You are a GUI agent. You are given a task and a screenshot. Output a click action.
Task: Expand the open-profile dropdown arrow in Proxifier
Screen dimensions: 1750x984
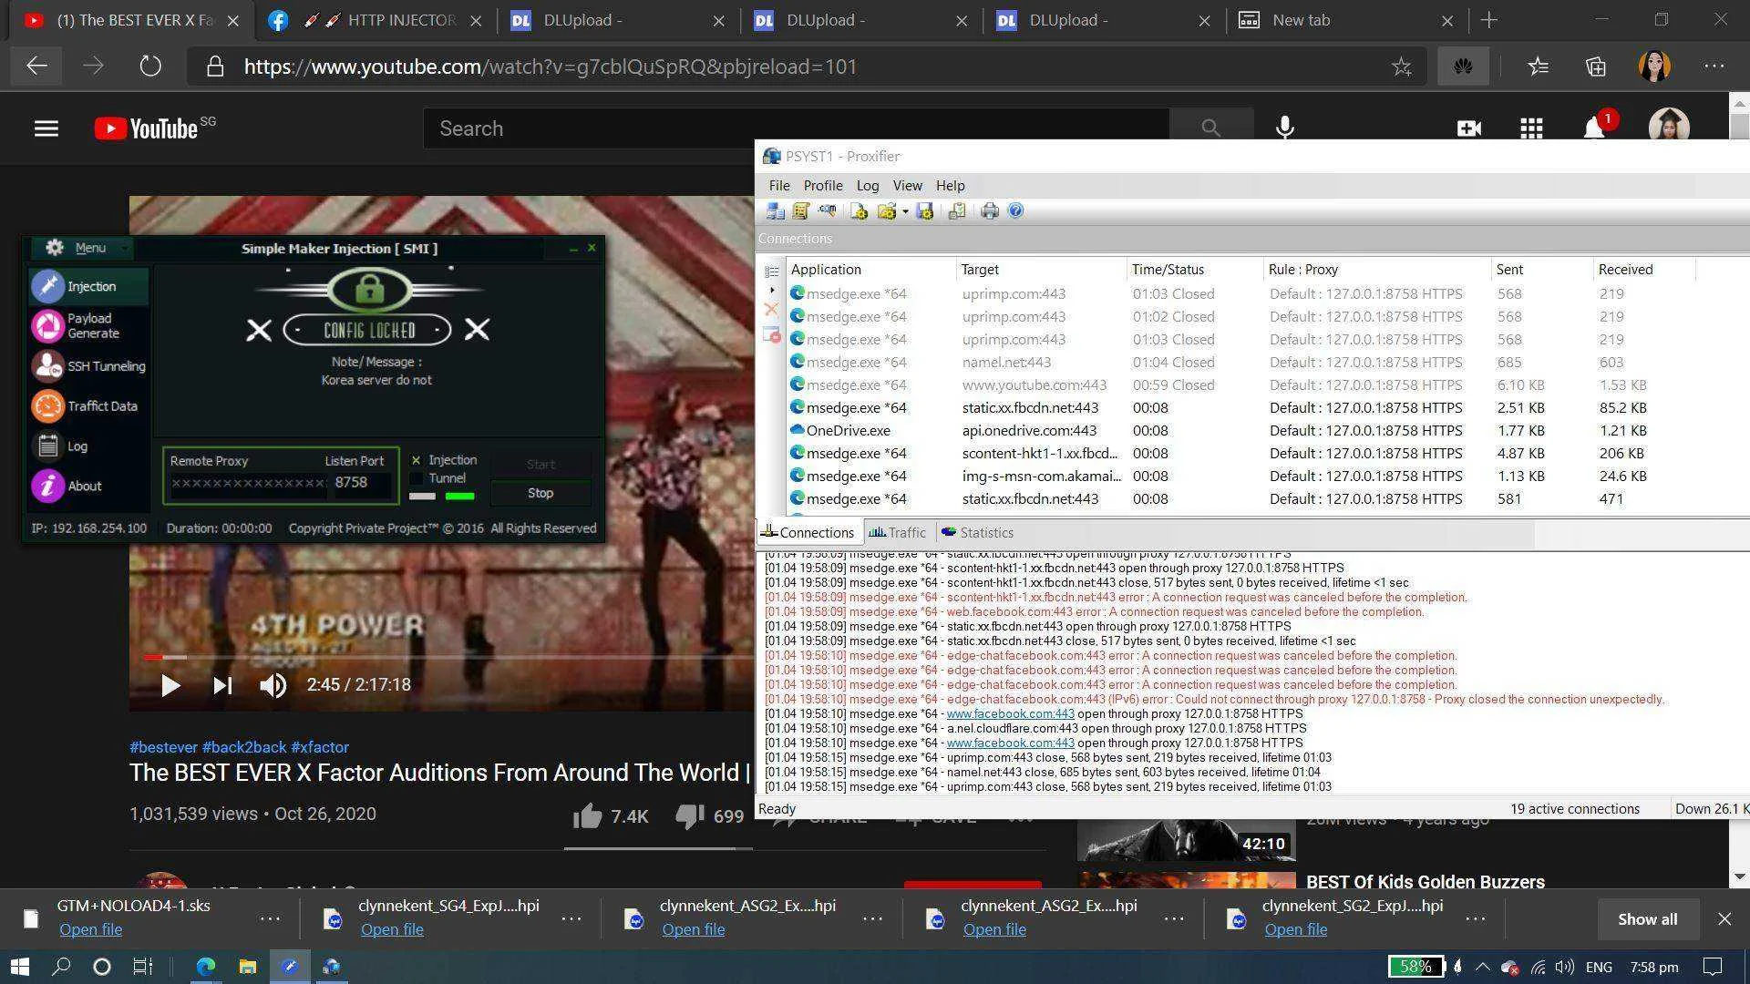(905, 212)
